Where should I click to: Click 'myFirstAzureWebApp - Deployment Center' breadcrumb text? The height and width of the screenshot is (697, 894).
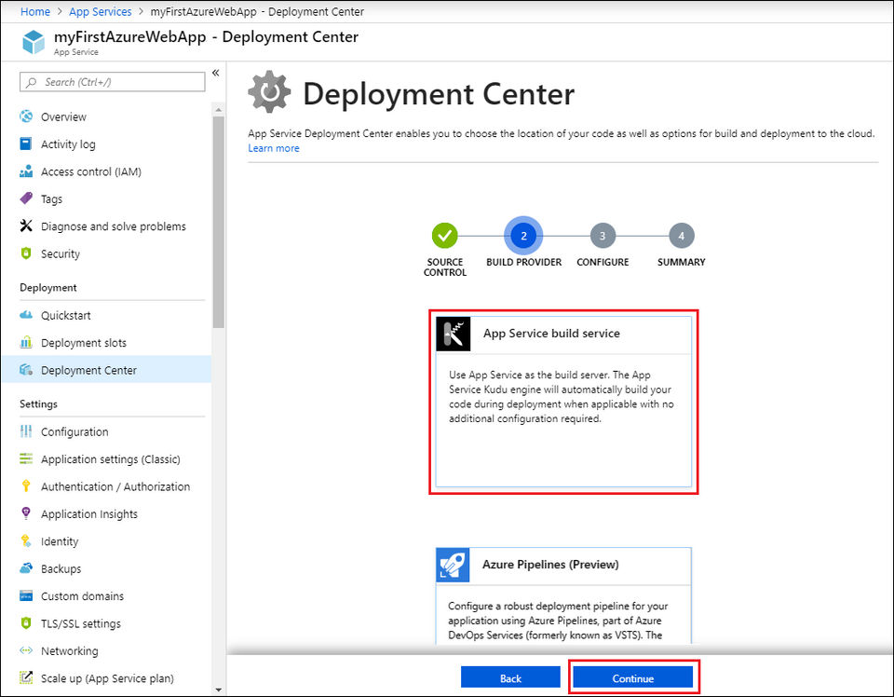coord(257,11)
